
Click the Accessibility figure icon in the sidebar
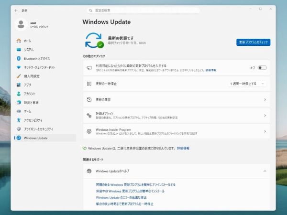point(19,120)
